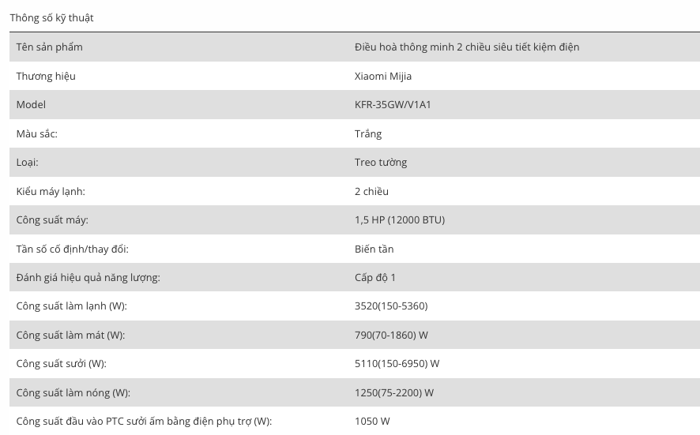Click the "Công suất sưởi (W):" label

click(x=61, y=363)
